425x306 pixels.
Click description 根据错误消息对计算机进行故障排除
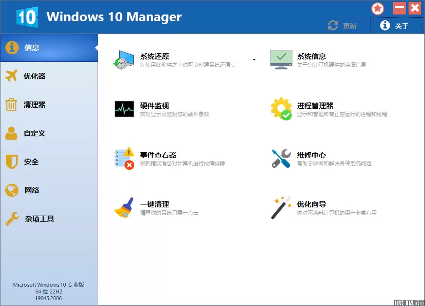pos(183,163)
